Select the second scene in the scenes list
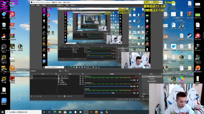 (x=43, y=78)
